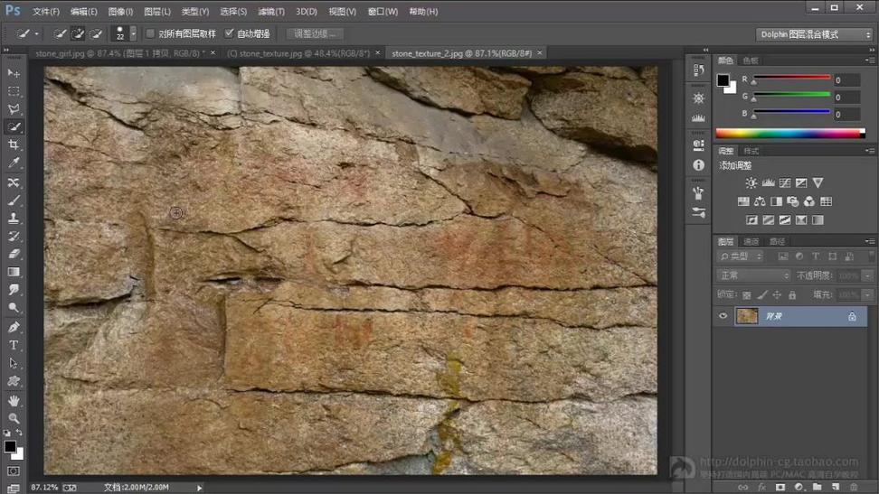
Task: Click the R red channel slider
Action: click(x=792, y=78)
